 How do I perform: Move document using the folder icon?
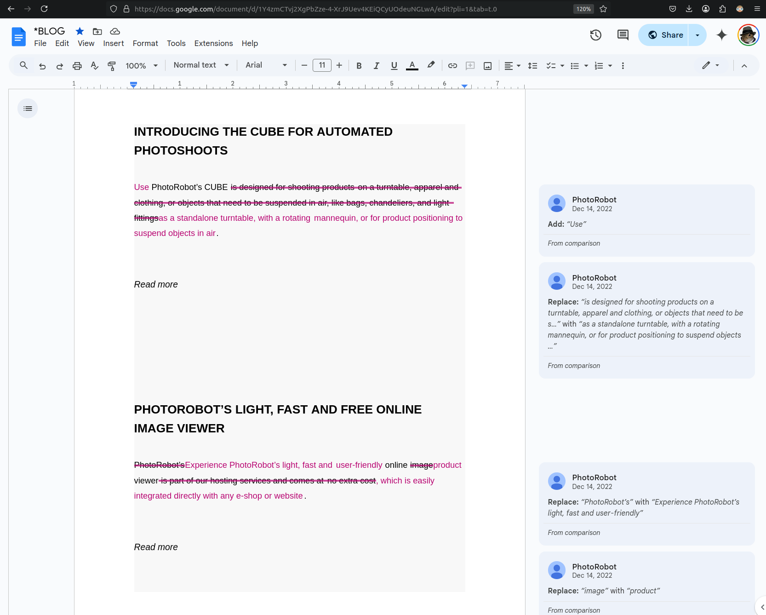coord(97,31)
